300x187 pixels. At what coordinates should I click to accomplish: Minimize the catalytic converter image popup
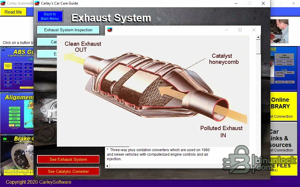pyautogui.click(x=227, y=30)
